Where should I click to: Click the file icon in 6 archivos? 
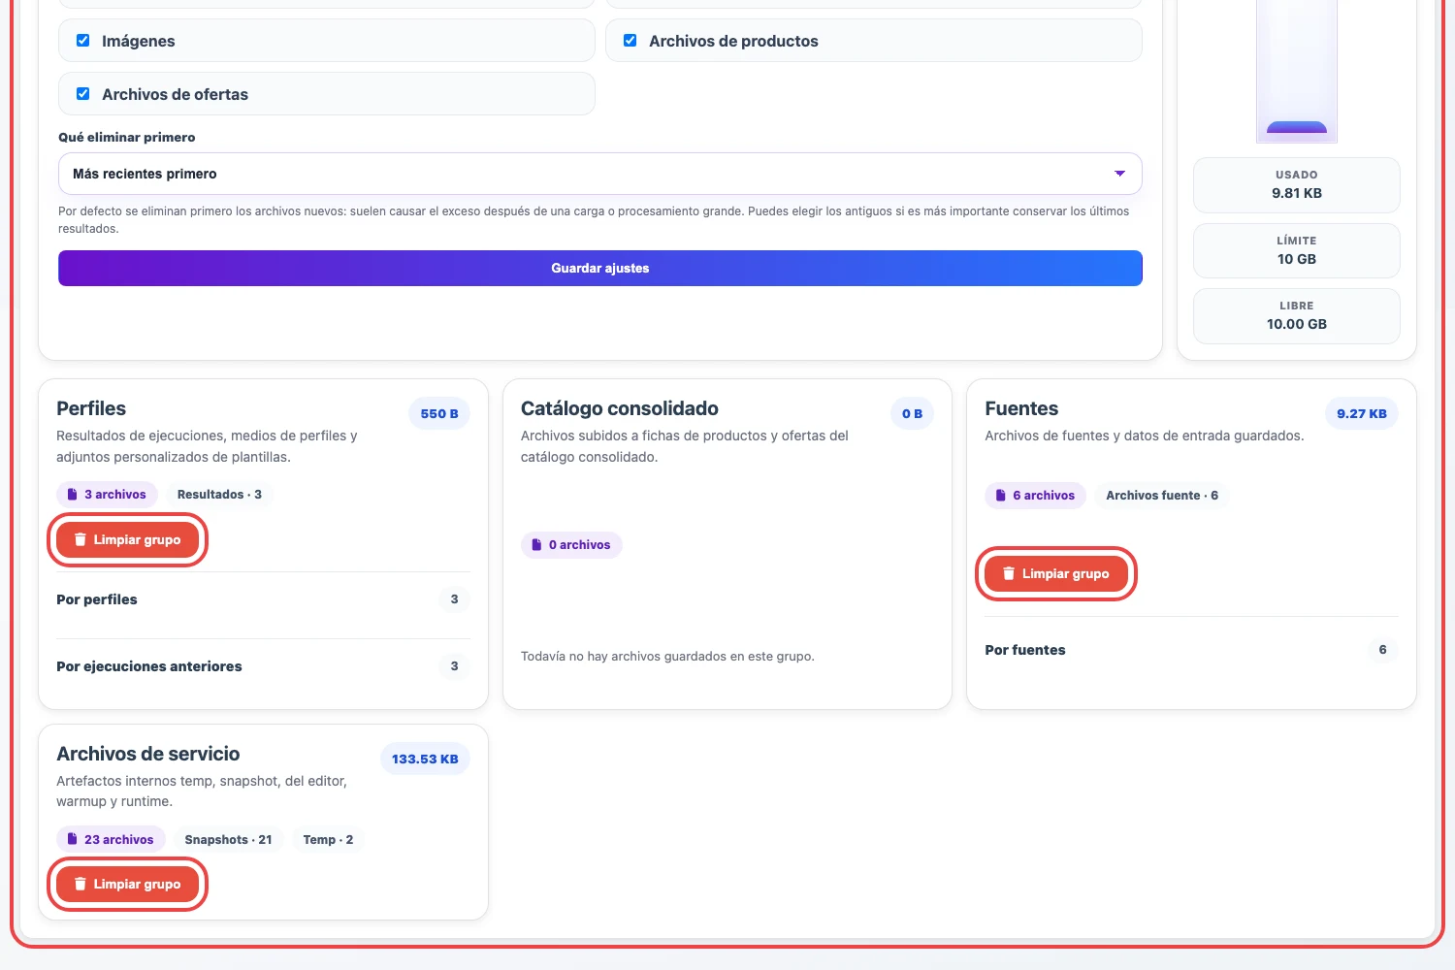coord(1001,496)
